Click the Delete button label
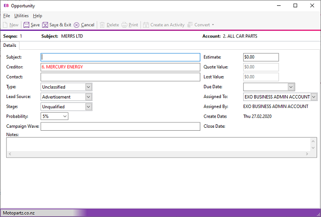 112,25
